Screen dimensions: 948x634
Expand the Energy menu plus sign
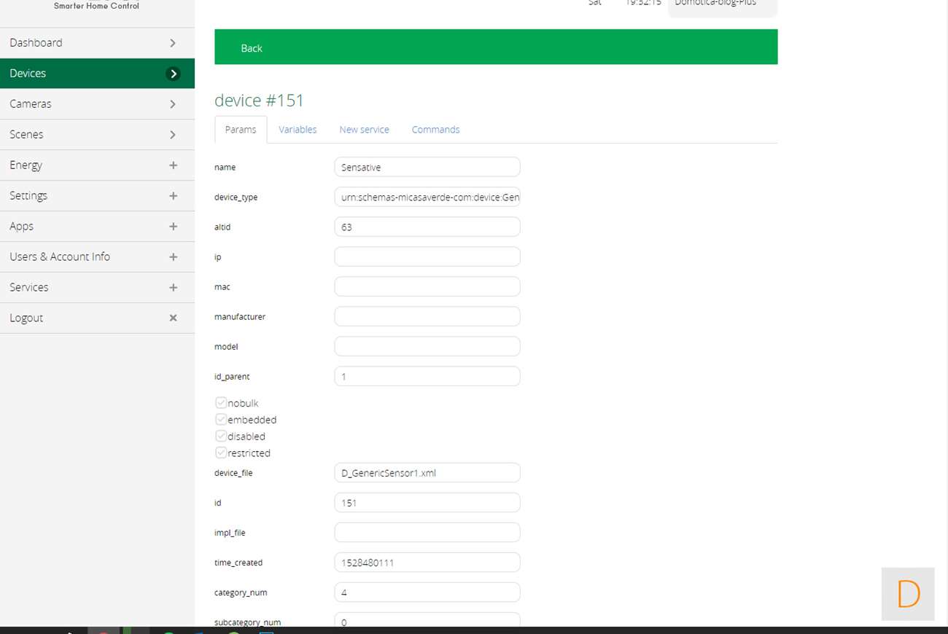pos(173,165)
